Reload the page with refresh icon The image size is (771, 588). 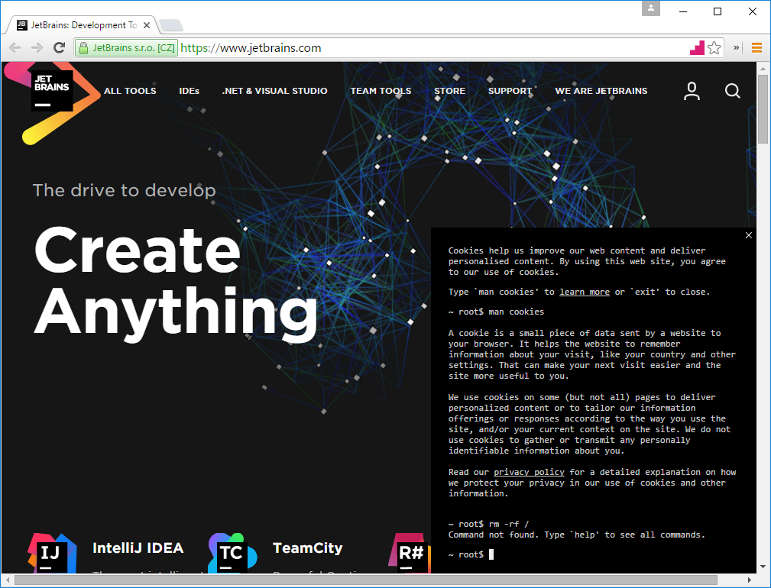pos(60,47)
